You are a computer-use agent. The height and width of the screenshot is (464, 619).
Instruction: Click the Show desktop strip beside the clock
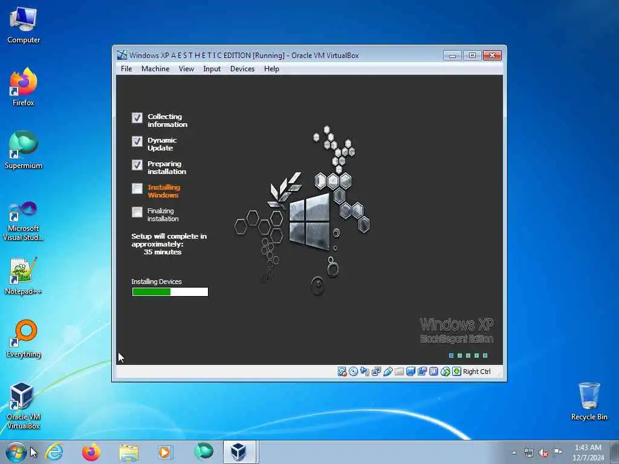click(x=614, y=452)
